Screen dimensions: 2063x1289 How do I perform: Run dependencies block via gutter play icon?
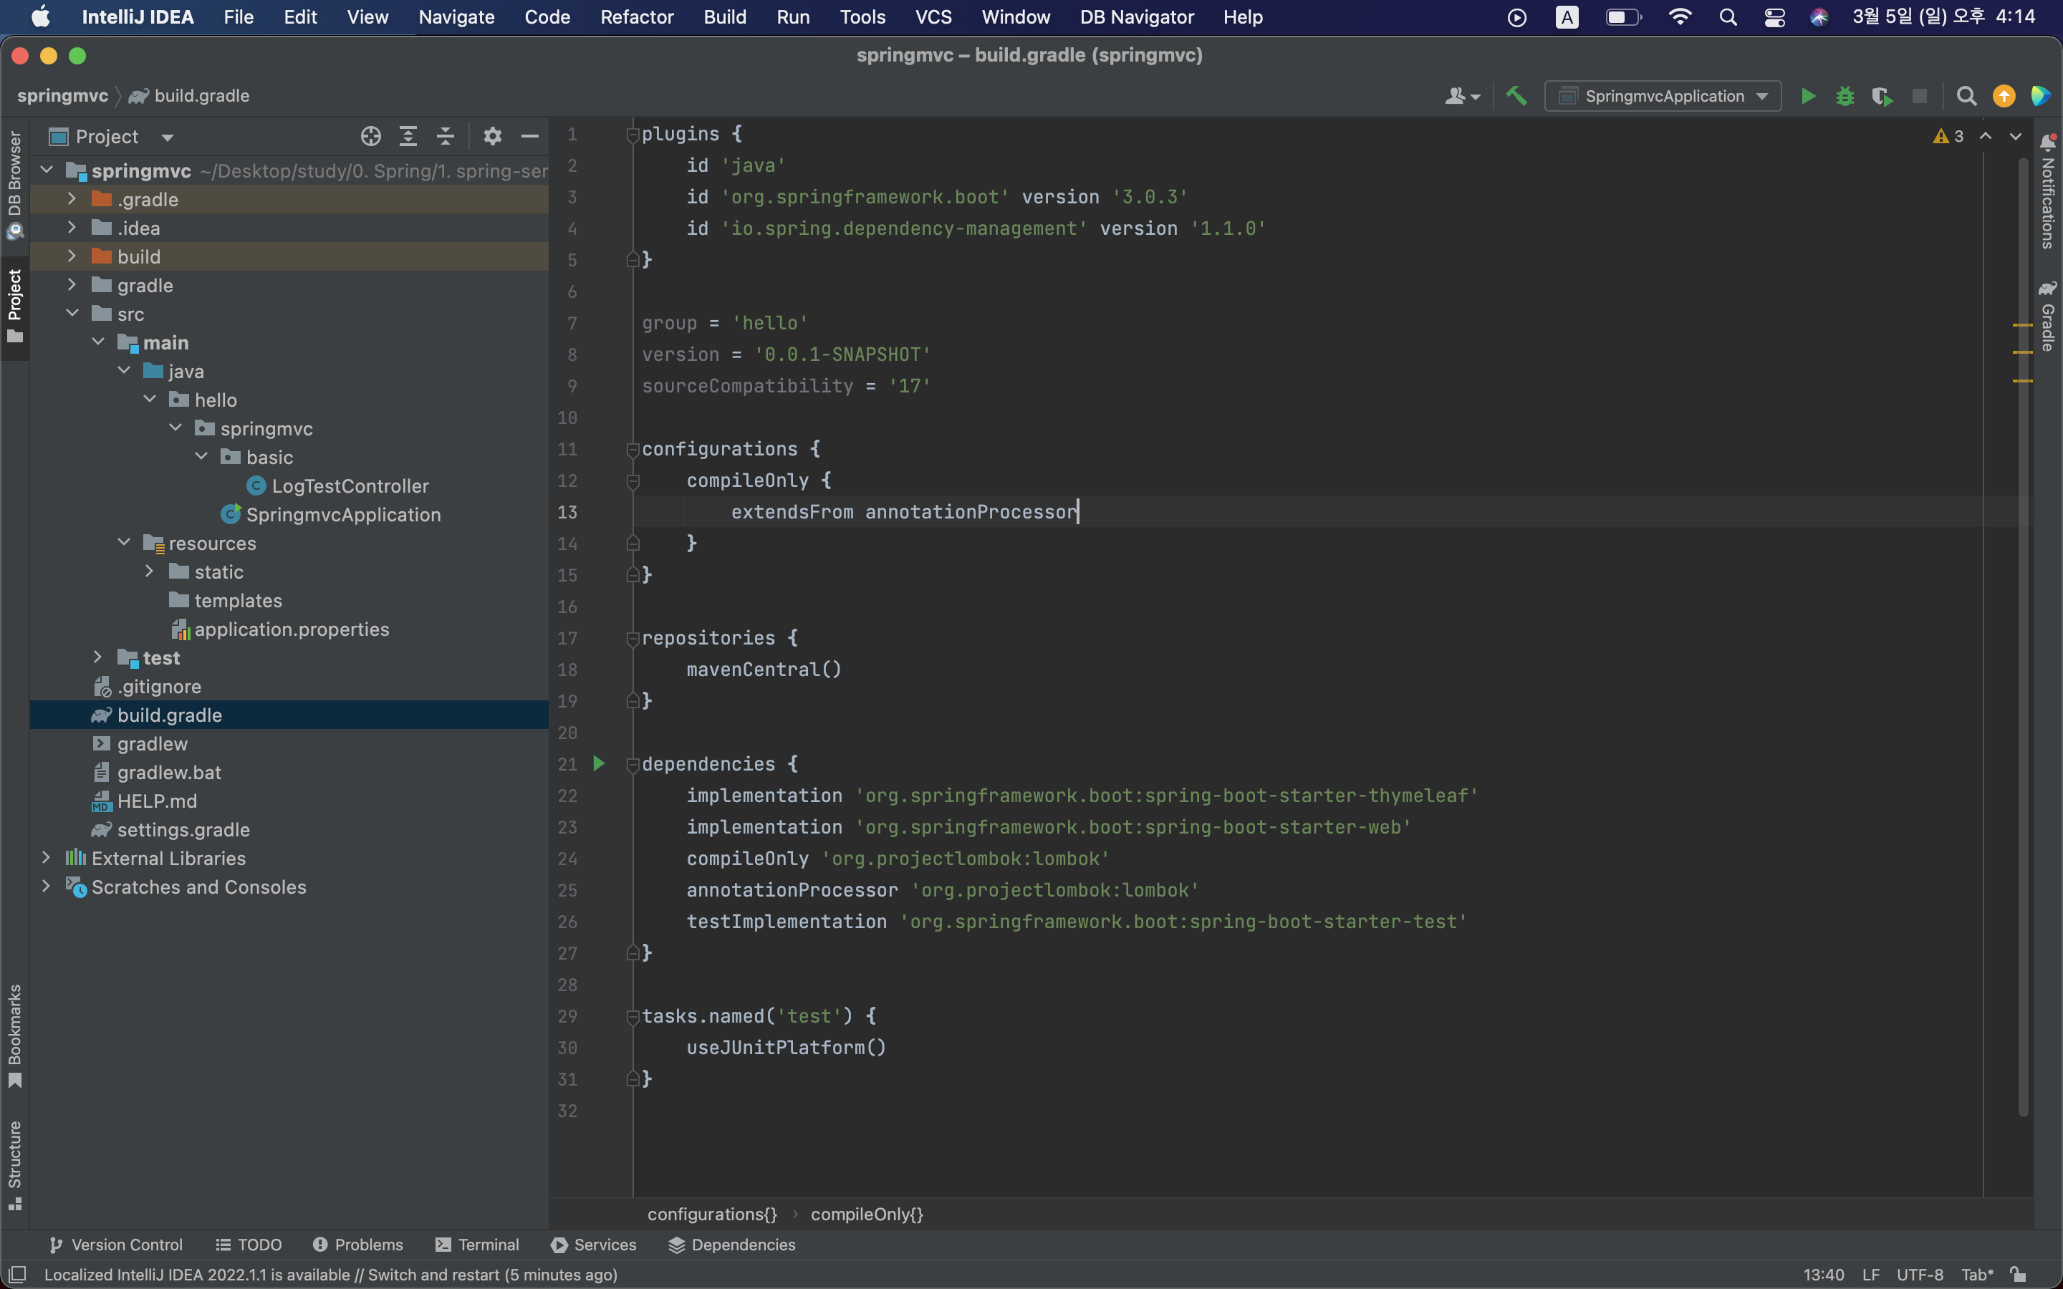600,764
